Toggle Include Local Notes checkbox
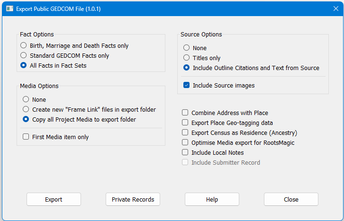Viewport: 344px width, 221px height. 185,153
